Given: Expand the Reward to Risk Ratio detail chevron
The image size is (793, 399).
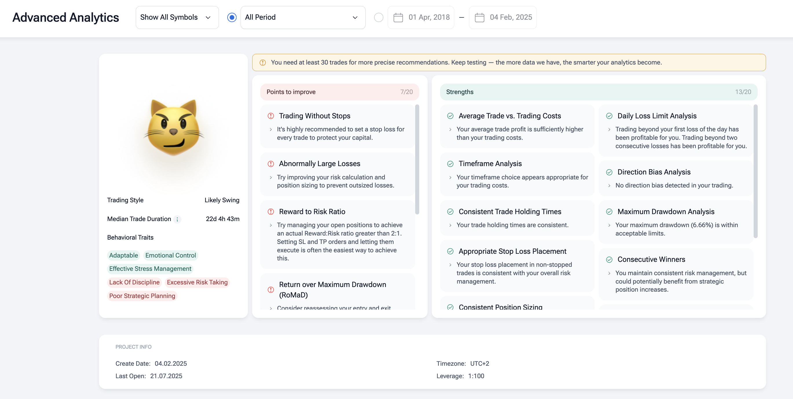Looking at the screenshot, I should coord(271,225).
